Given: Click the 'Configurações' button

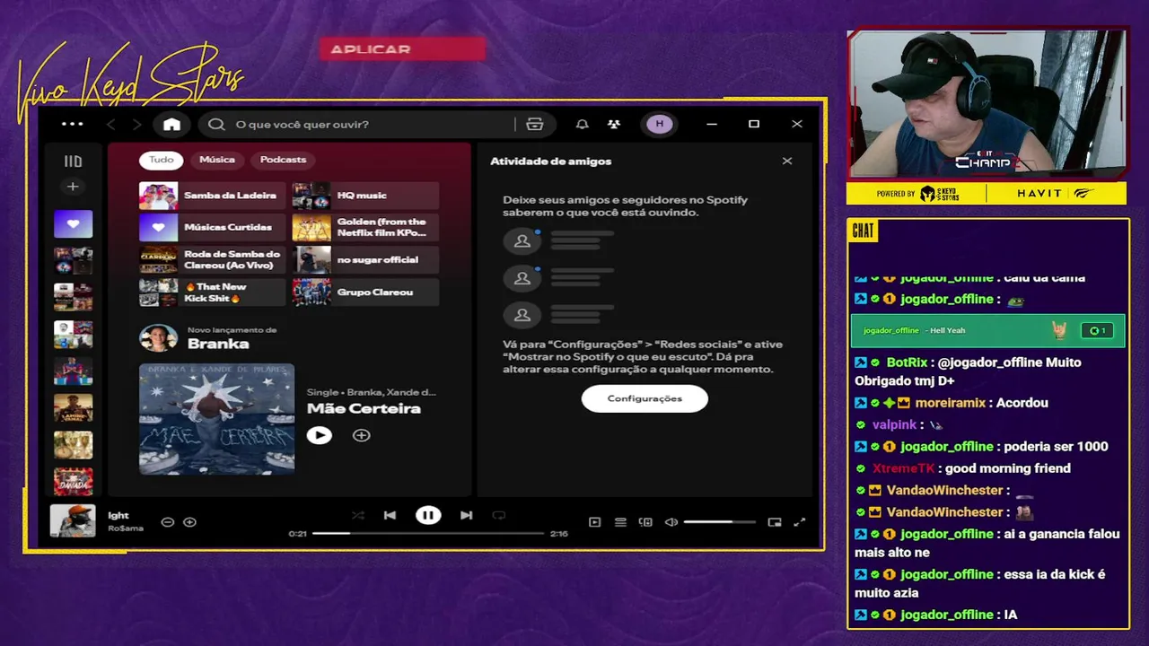Looking at the screenshot, I should click(x=645, y=398).
